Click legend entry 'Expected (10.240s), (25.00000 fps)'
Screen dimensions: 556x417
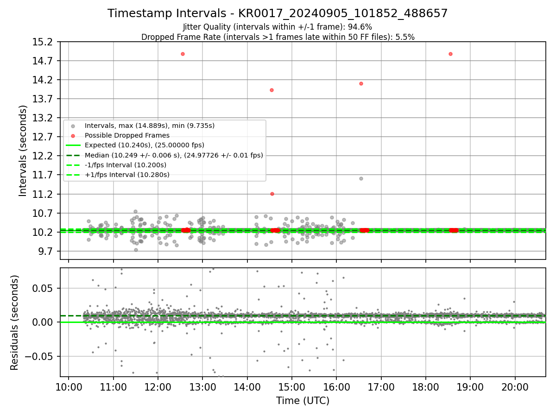pos(145,145)
